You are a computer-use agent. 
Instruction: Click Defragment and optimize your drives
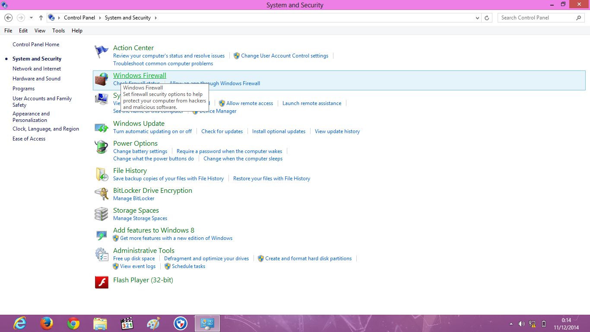click(x=206, y=259)
